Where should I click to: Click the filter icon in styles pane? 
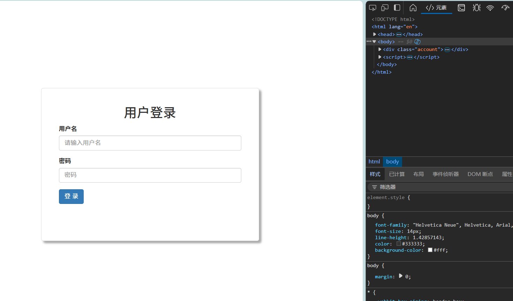(375, 187)
